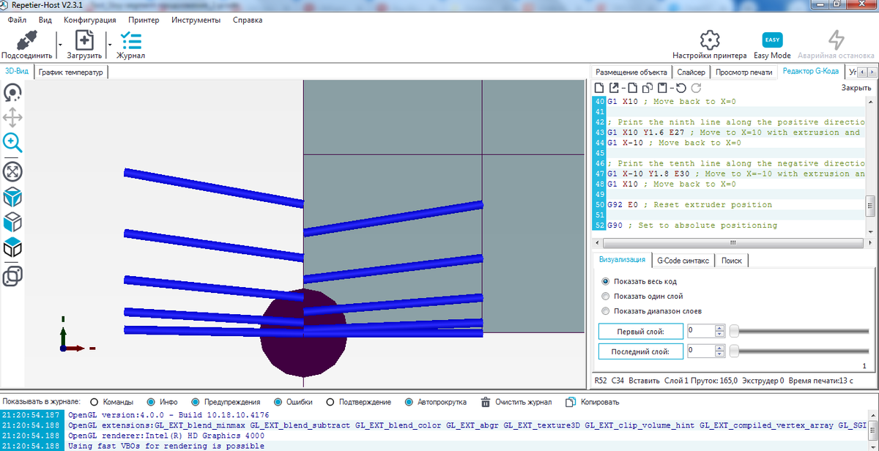Switch to 'Поиск' tab
The image size is (879, 451).
click(732, 261)
